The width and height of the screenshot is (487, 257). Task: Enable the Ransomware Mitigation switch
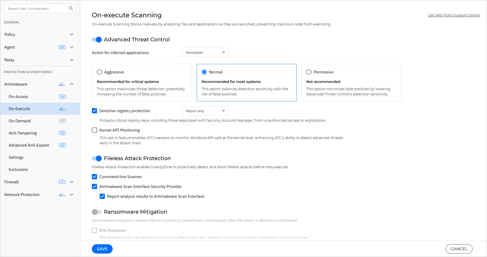[97, 212]
